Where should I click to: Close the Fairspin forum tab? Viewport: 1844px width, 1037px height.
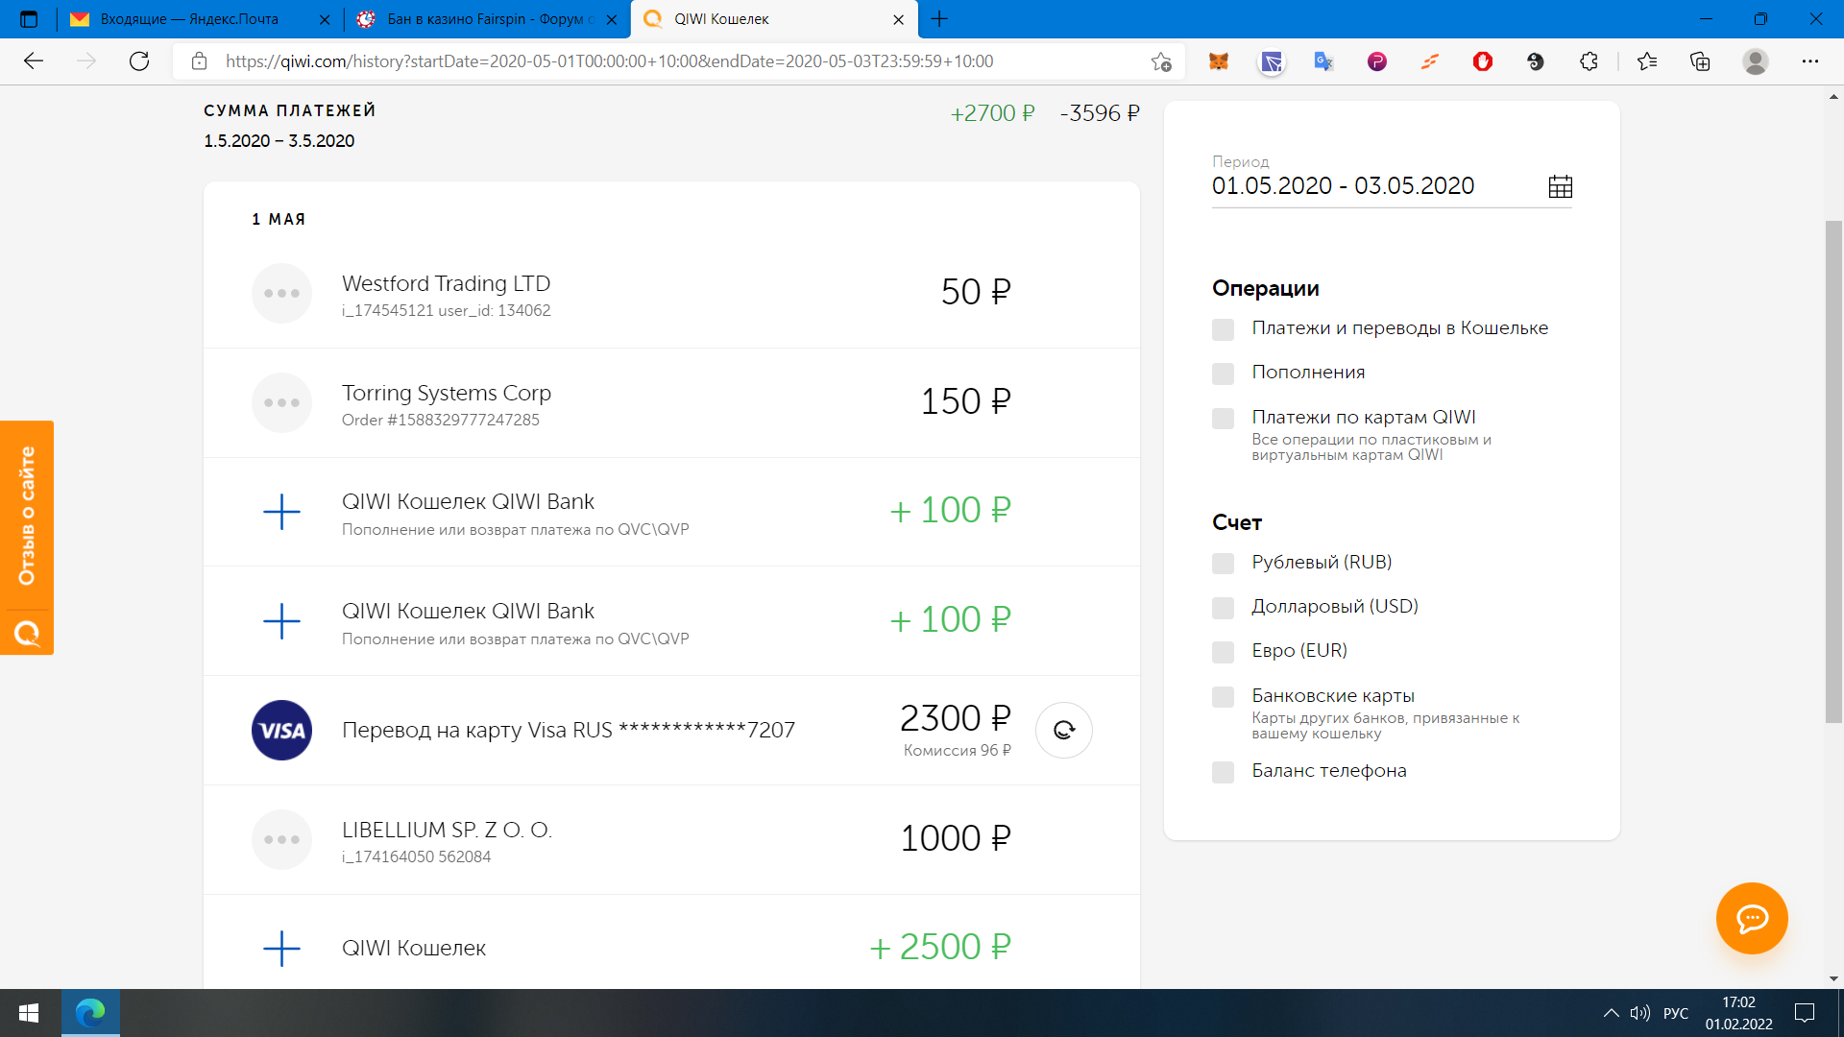(612, 19)
